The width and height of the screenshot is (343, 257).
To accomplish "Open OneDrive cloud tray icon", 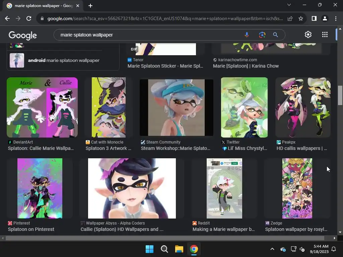I will [283, 249].
